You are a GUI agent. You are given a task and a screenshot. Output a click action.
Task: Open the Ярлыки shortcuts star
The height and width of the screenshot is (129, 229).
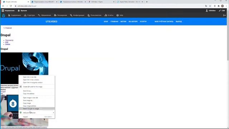coord(22,10)
